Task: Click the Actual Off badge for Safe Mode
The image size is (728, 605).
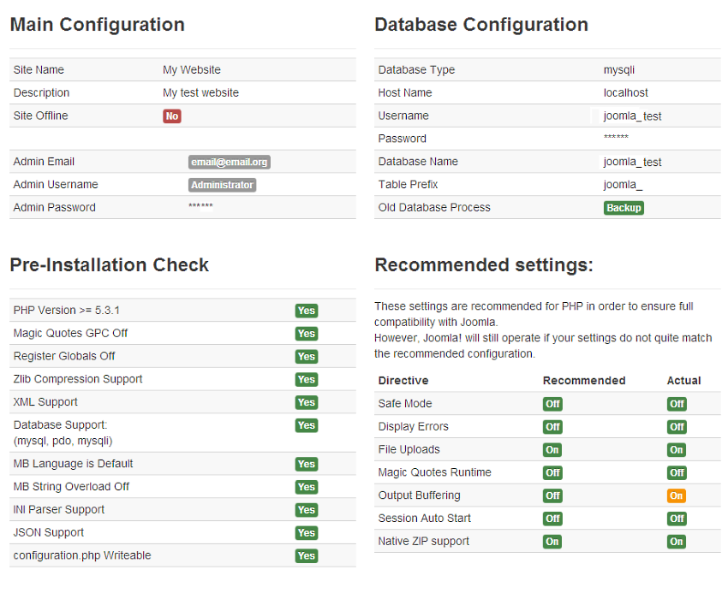Action: click(x=677, y=404)
